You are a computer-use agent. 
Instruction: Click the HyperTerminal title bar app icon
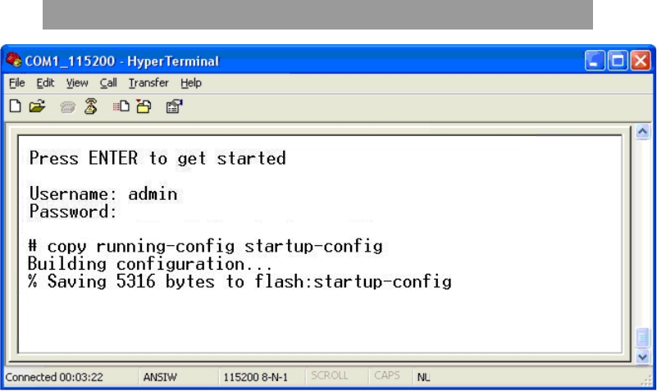pos(13,61)
